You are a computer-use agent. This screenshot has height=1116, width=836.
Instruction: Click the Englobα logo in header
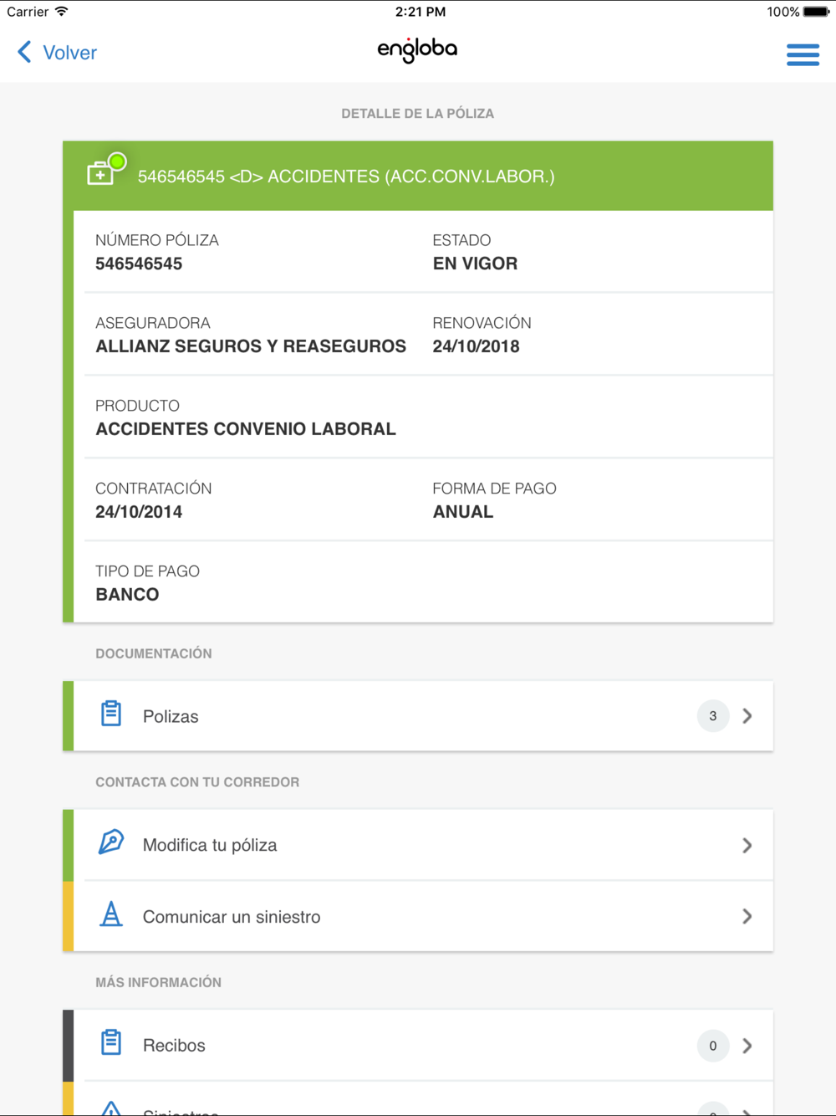[x=417, y=50]
